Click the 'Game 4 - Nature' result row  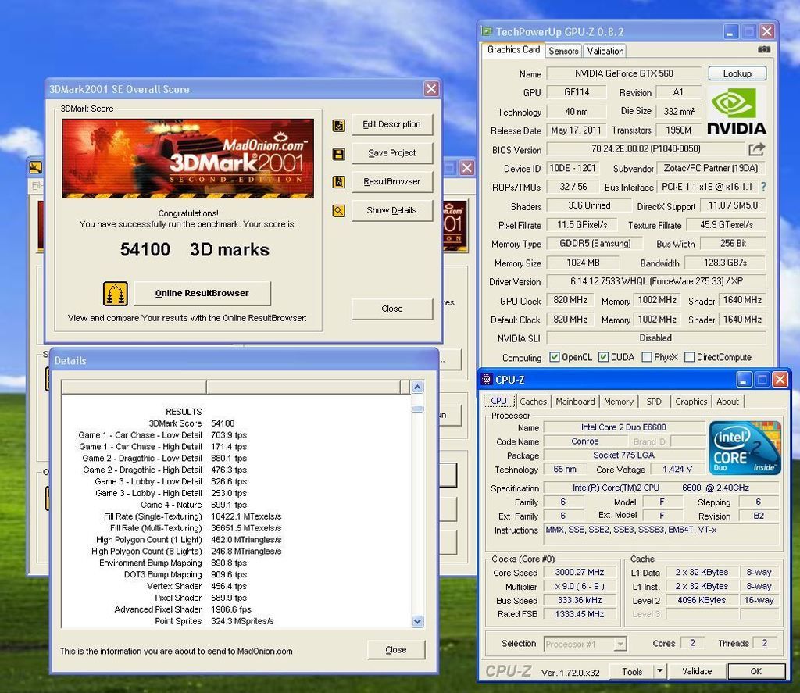click(x=194, y=505)
